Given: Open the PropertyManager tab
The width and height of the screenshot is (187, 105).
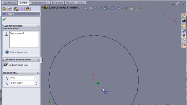Looking at the screenshot, I should click(10, 9).
